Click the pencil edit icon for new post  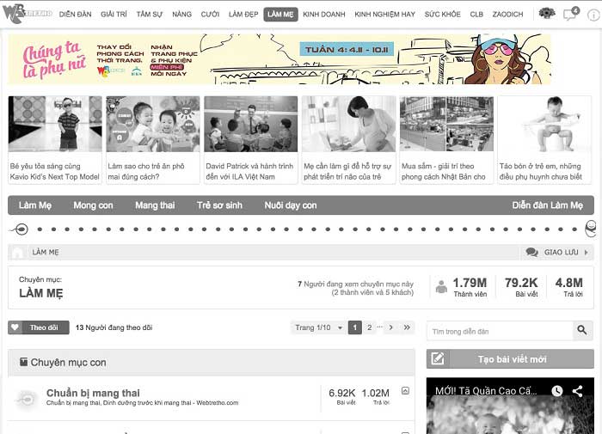(x=437, y=358)
